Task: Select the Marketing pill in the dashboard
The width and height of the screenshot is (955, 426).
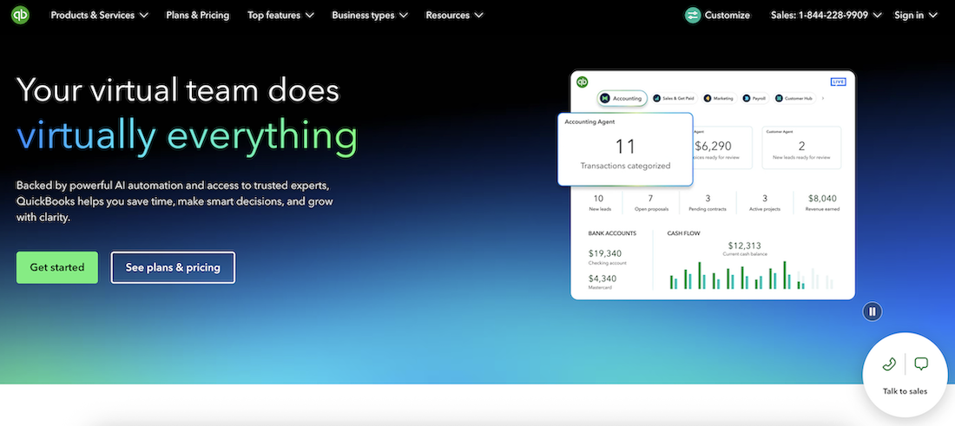Action: click(720, 99)
